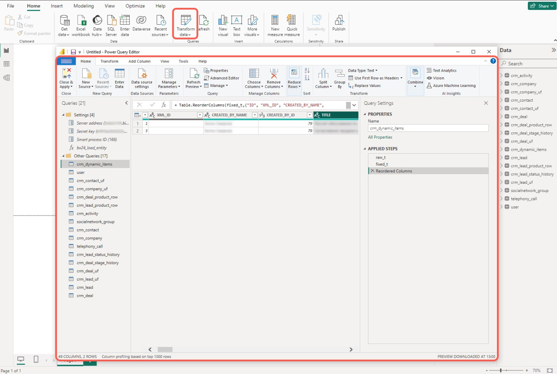Confirm the formula with the checkmark
The image size is (557, 374).
[x=152, y=105]
